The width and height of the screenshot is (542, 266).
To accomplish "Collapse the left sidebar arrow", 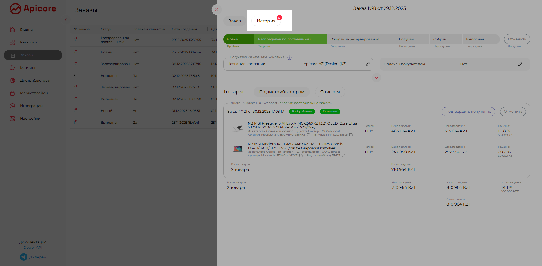I will pos(66,20).
